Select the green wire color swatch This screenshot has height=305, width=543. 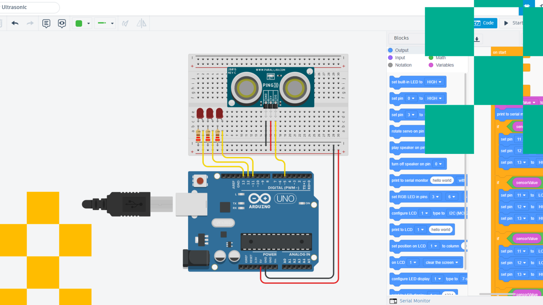79,23
